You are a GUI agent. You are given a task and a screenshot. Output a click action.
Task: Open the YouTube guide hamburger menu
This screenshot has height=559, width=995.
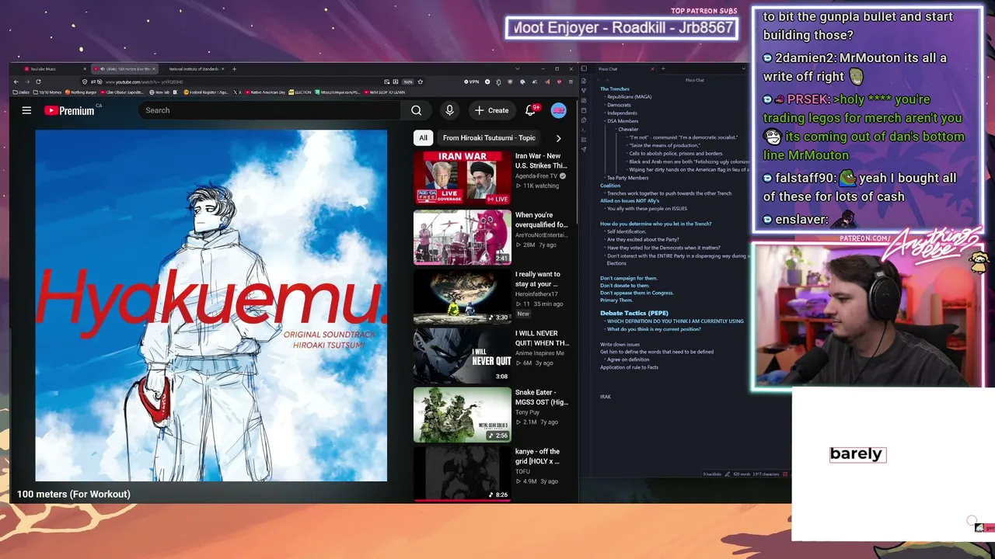[26, 110]
